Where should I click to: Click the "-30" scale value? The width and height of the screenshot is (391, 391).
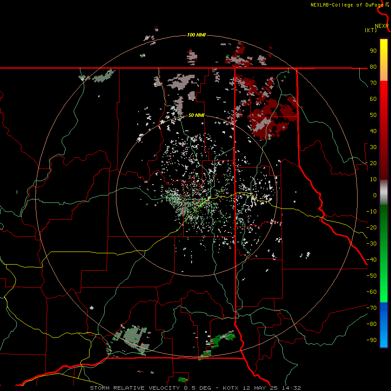click(x=371, y=244)
